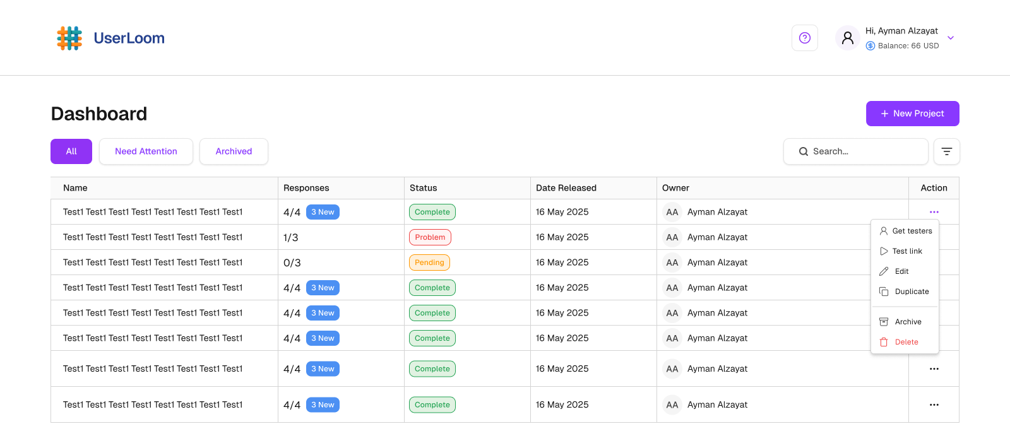The height and width of the screenshot is (448, 1010).
Task: Click the balance dollar coin icon
Action: pos(870,45)
